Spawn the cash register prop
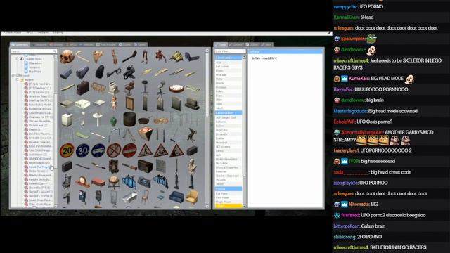 click(x=114, y=88)
